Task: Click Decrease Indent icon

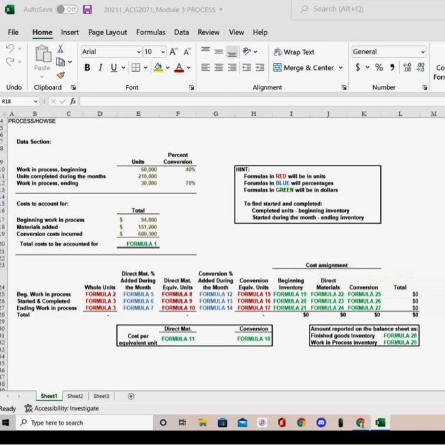Action: coord(247,67)
